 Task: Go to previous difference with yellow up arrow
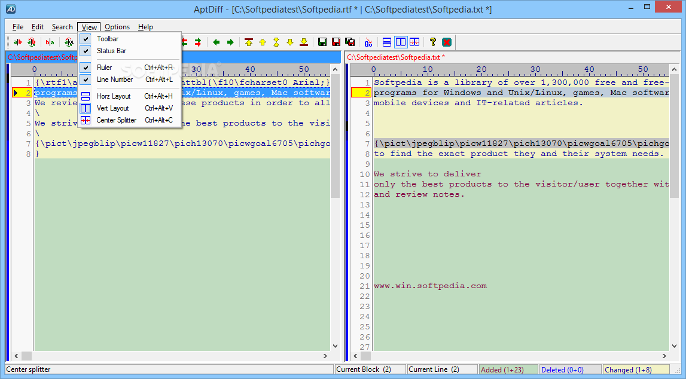pos(263,42)
